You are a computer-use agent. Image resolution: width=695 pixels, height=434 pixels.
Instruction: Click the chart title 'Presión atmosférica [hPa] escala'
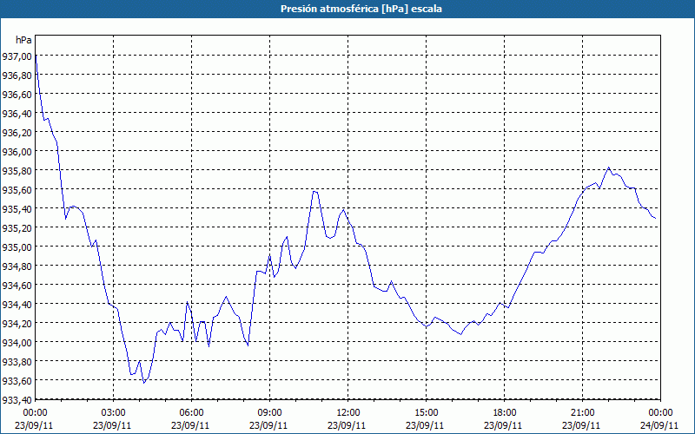click(x=361, y=9)
